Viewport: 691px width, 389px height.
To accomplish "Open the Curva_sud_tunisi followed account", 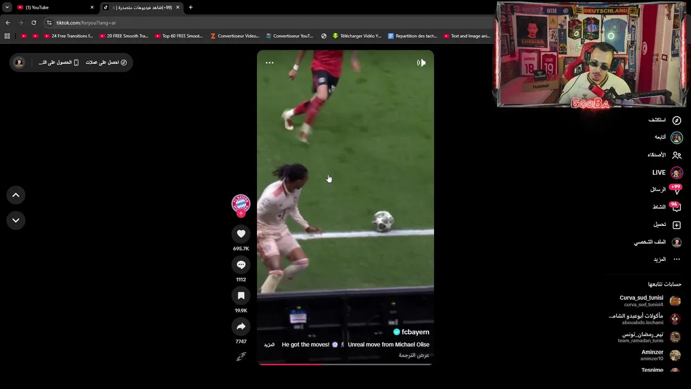I will point(650,301).
